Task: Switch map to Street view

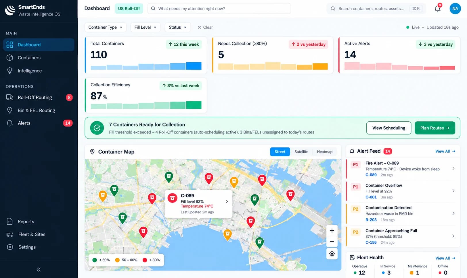Action: coord(280,152)
